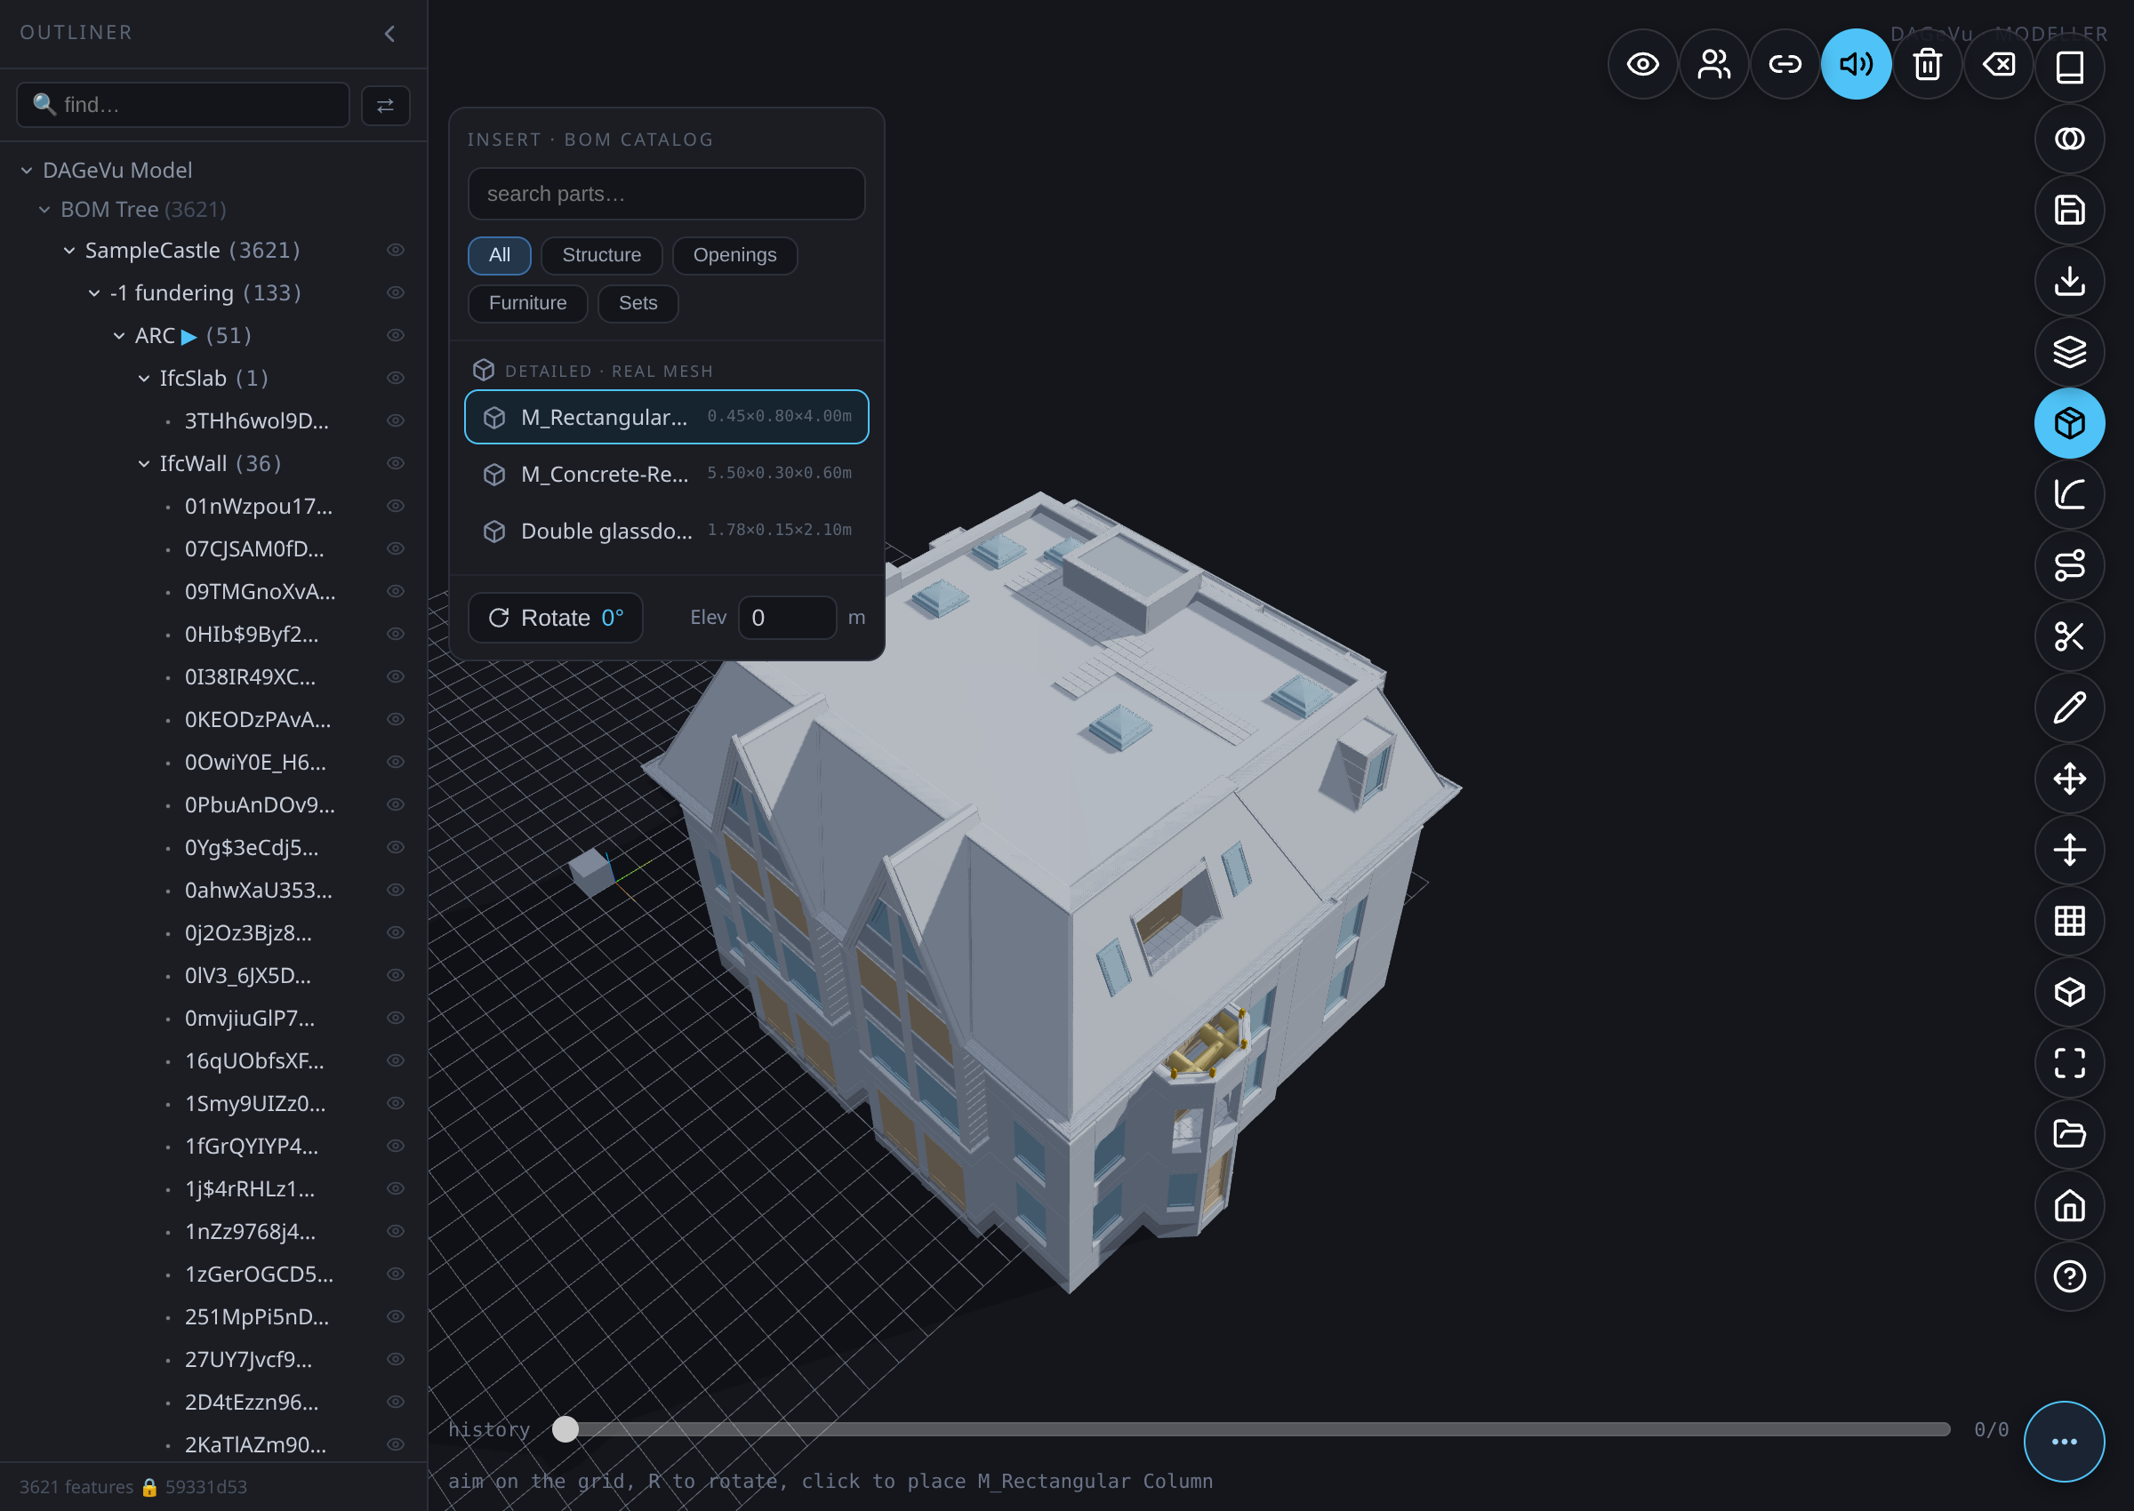2134x1511 pixels.
Task: Select the M_Concrete-Re... catalog part
Action: click(x=666, y=474)
